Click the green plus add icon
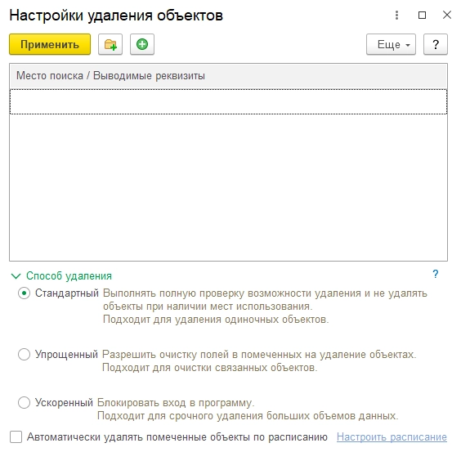461x452 pixels. pyautogui.click(x=142, y=44)
